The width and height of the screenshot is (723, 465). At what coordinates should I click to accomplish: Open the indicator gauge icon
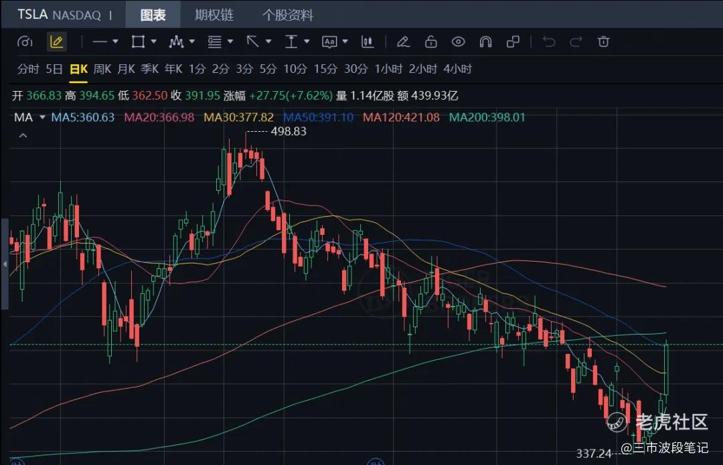pos(25,42)
